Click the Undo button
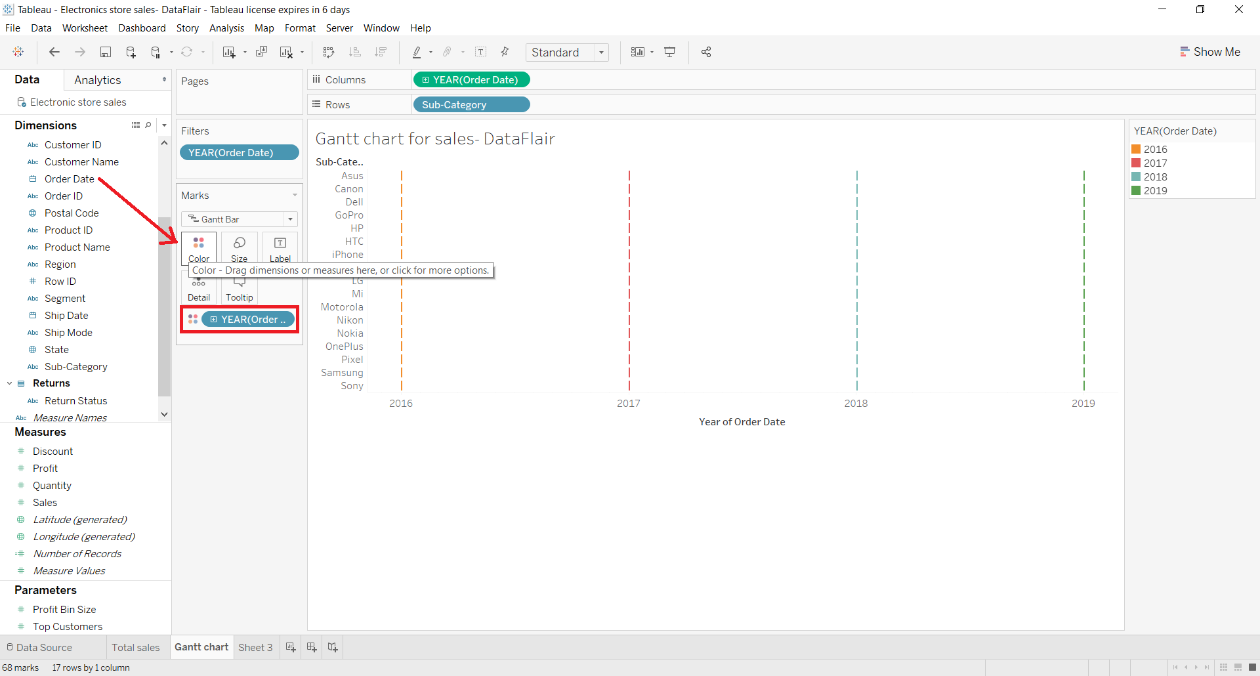 54,52
